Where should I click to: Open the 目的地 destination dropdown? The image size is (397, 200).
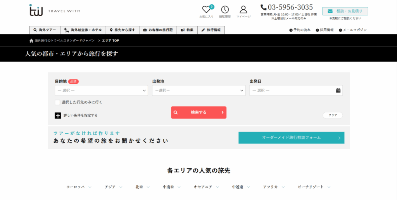pyautogui.click(x=101, y=91)
